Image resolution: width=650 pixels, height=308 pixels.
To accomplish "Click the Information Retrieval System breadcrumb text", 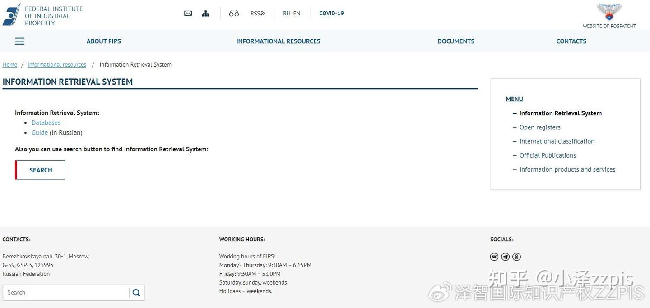I will 135,65.
